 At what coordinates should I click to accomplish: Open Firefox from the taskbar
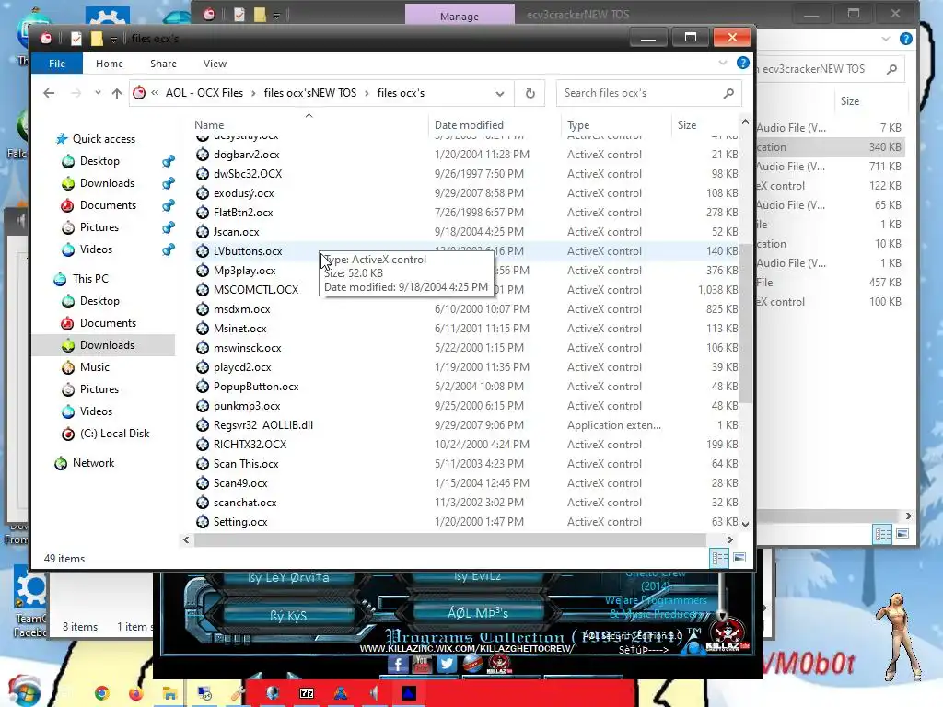[136, 693]
